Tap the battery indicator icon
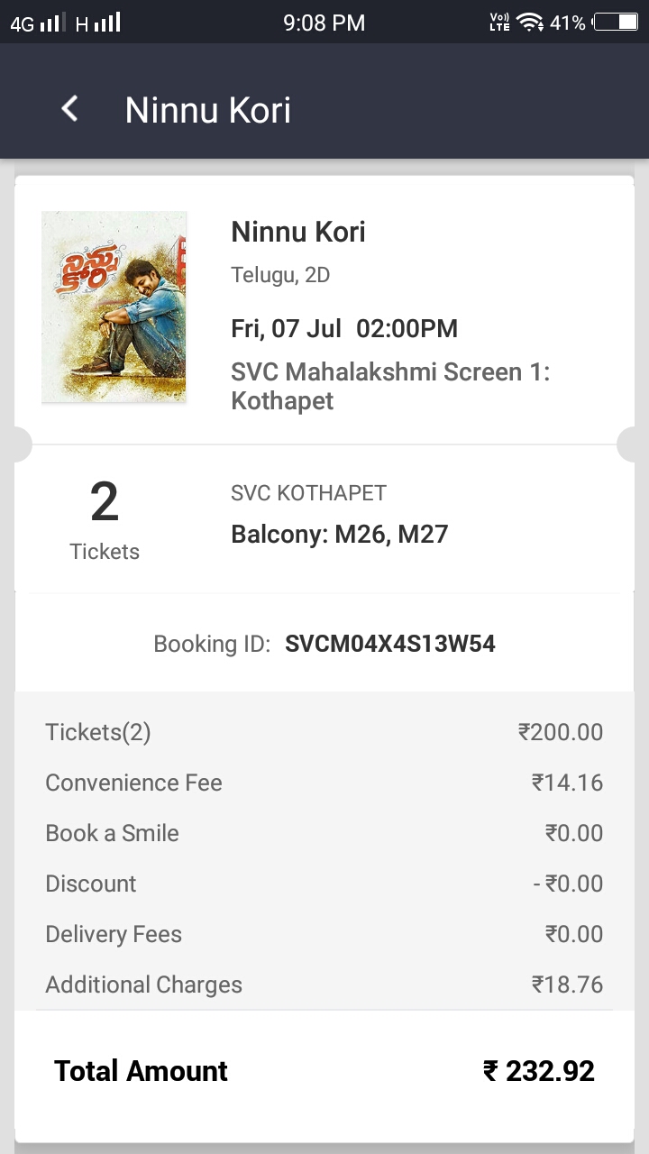 [616, 23]
